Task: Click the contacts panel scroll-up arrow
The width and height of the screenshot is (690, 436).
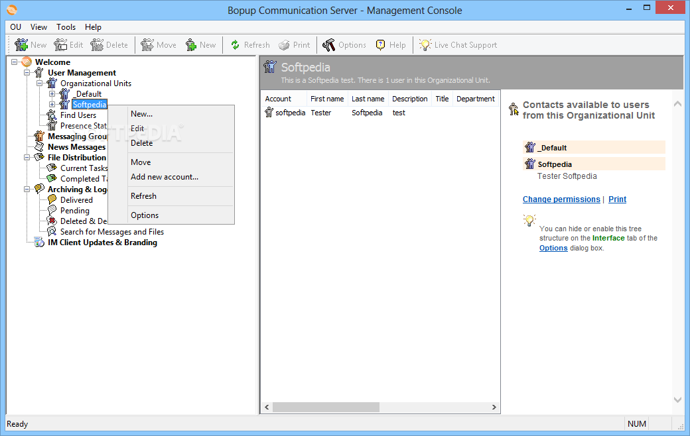Action: pyautogui.click(x=677, y=104)
